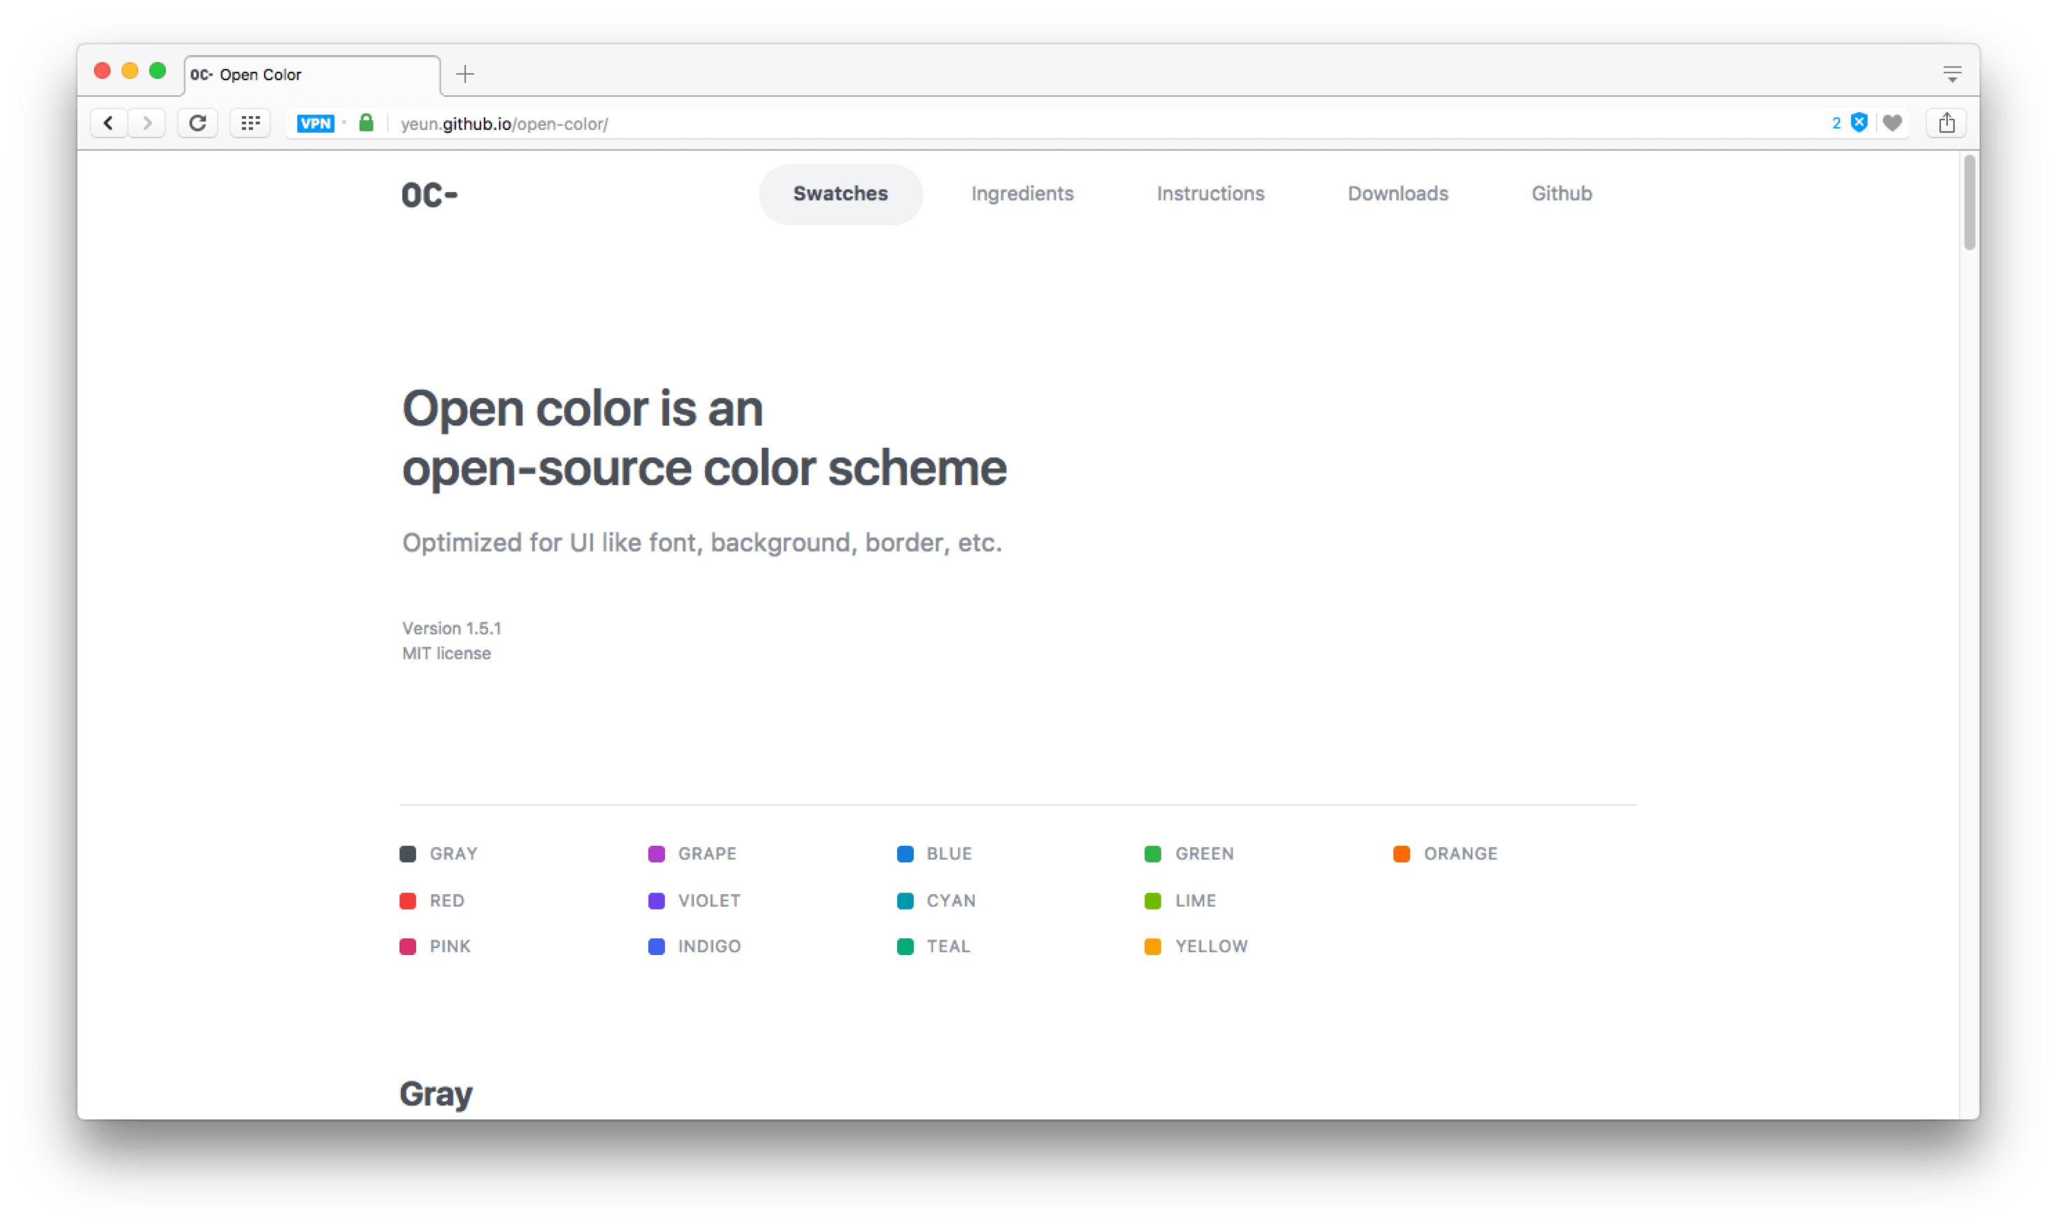Open a new tab with plus button
2057x1230 pixels.
pyautogui.click(x=465, y=75)
